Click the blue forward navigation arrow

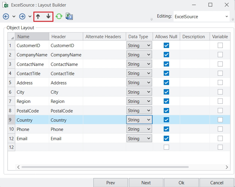(22, 16)
